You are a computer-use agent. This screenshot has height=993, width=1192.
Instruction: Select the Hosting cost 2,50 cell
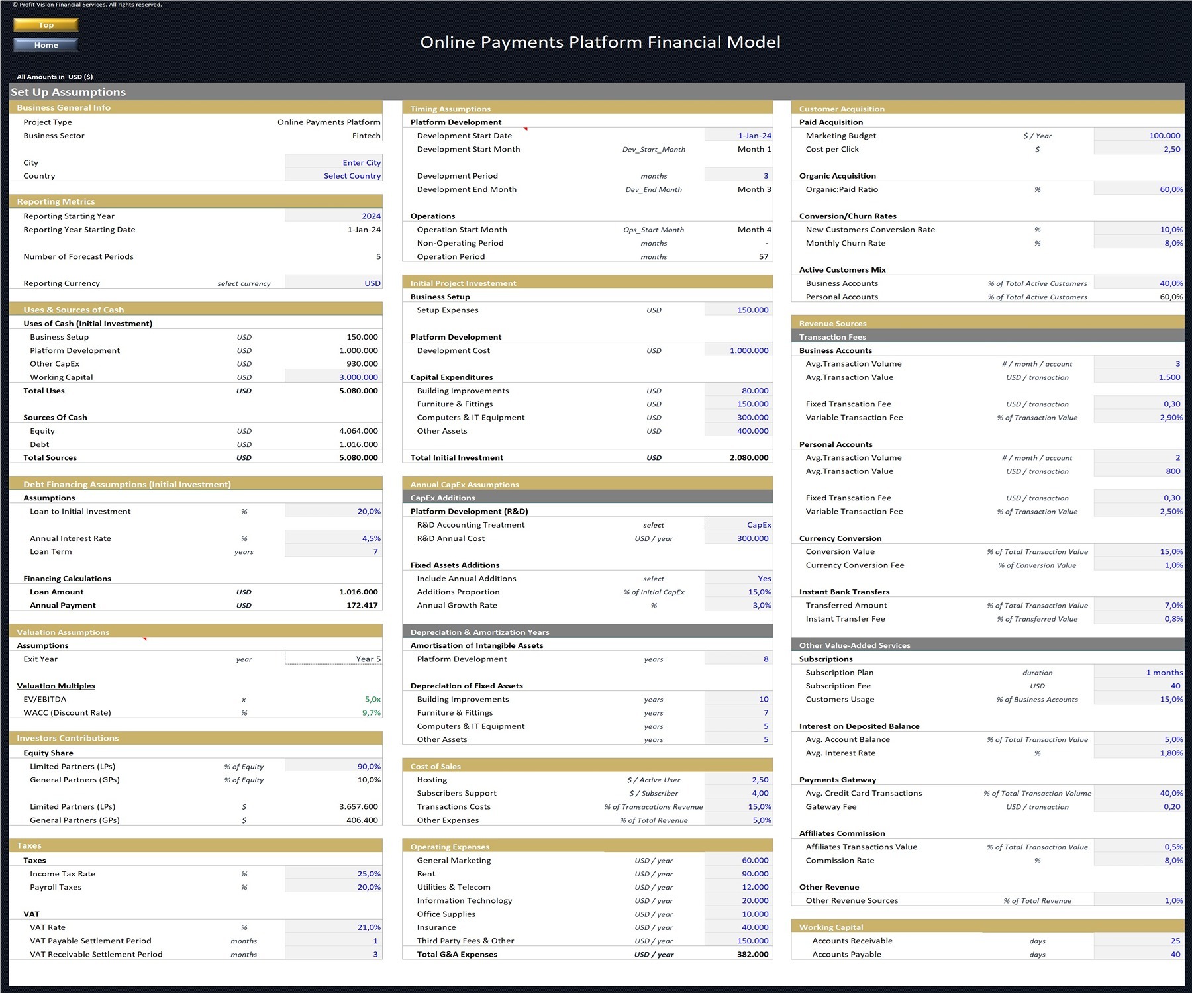[x=738, y=780]
